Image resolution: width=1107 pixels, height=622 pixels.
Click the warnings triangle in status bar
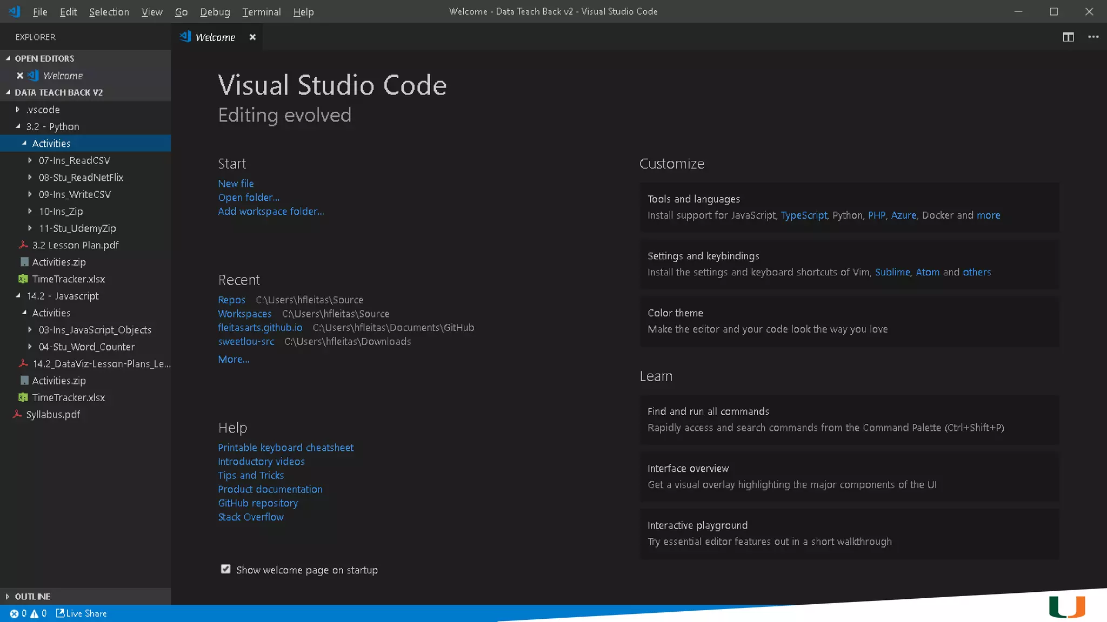[x=35, y=613]
